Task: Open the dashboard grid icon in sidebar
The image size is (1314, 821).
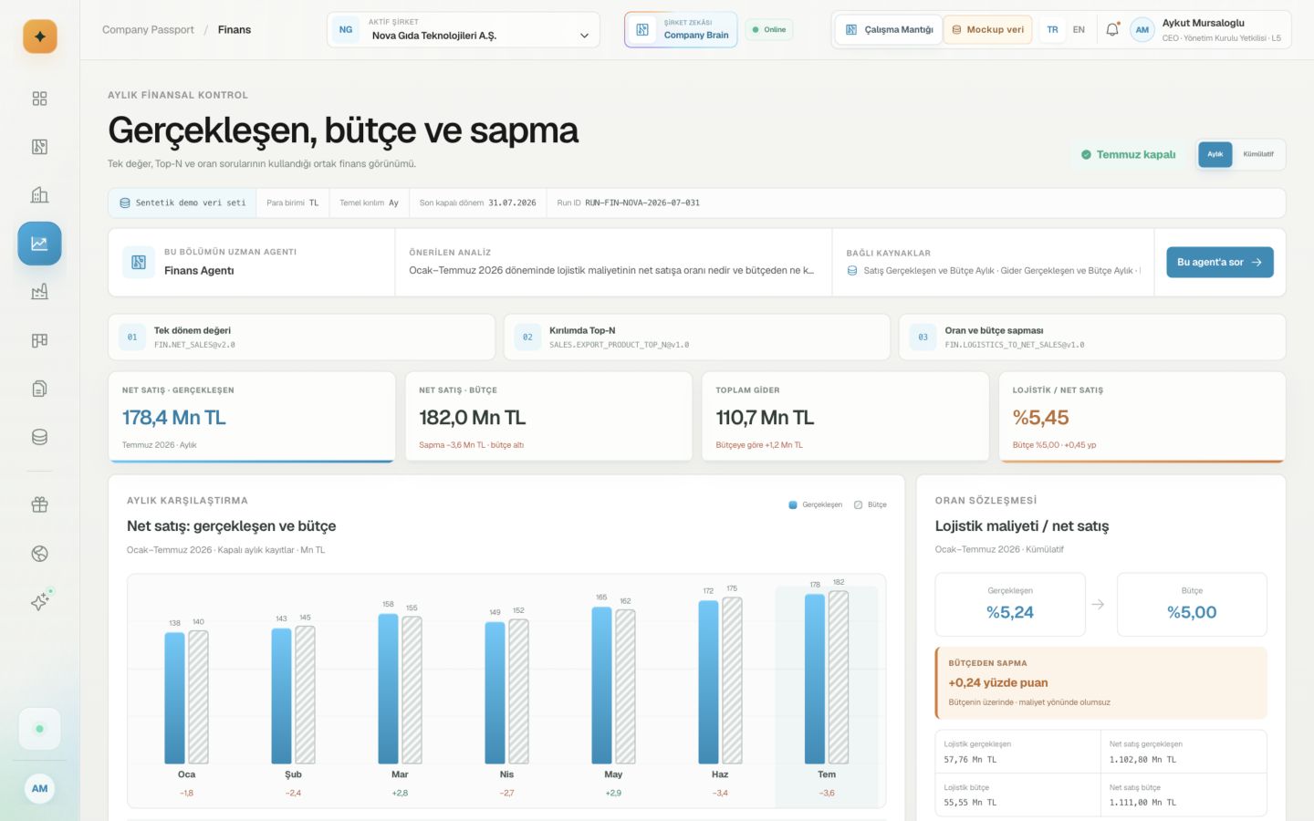Action: (39, 99)
